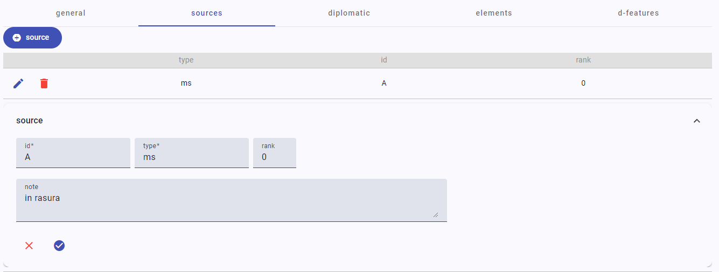
Task: Click the red X cancel icon
Action: click(x=29, y=246)
